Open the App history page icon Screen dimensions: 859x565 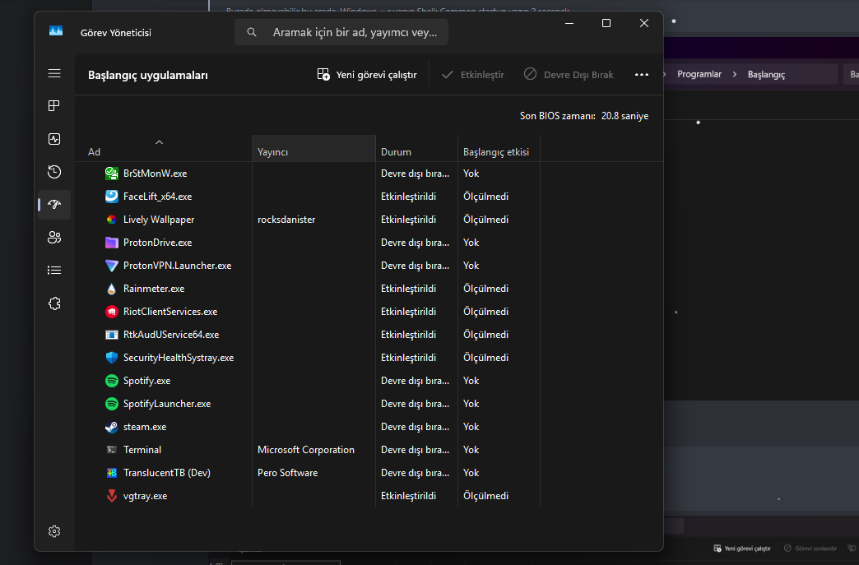point(54,172)
